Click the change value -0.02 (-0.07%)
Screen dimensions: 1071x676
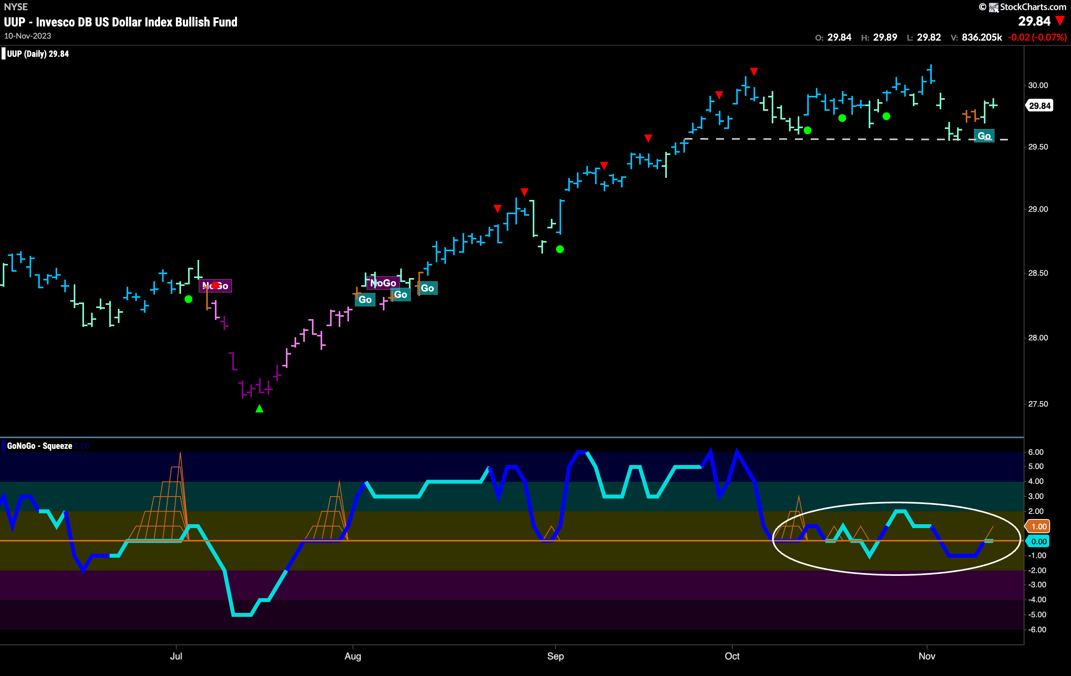click(x=1037, y=37)
